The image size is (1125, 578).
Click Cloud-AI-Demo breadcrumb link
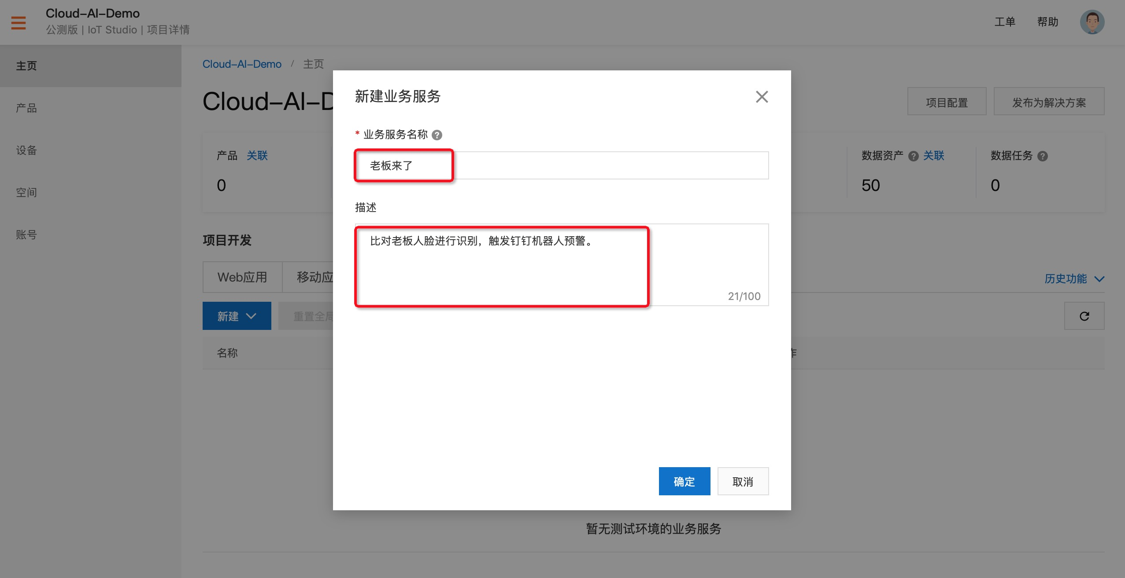(x=242, y=64)
